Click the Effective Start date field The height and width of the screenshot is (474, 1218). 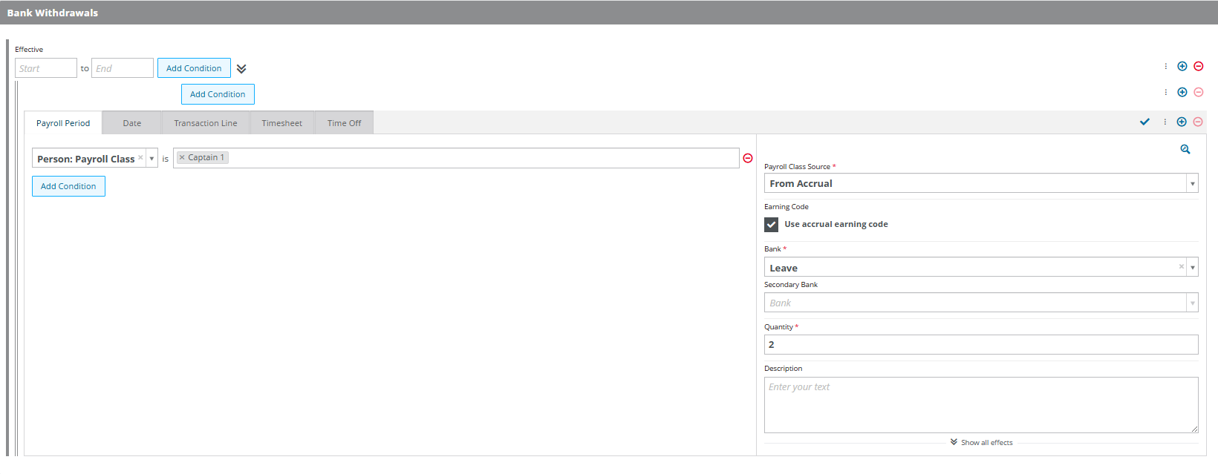[46, 68]
